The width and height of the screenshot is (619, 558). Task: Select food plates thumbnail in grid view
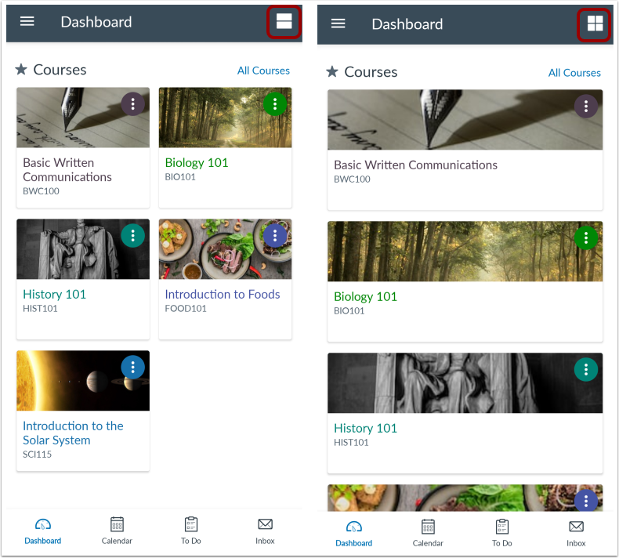point(225,249)
